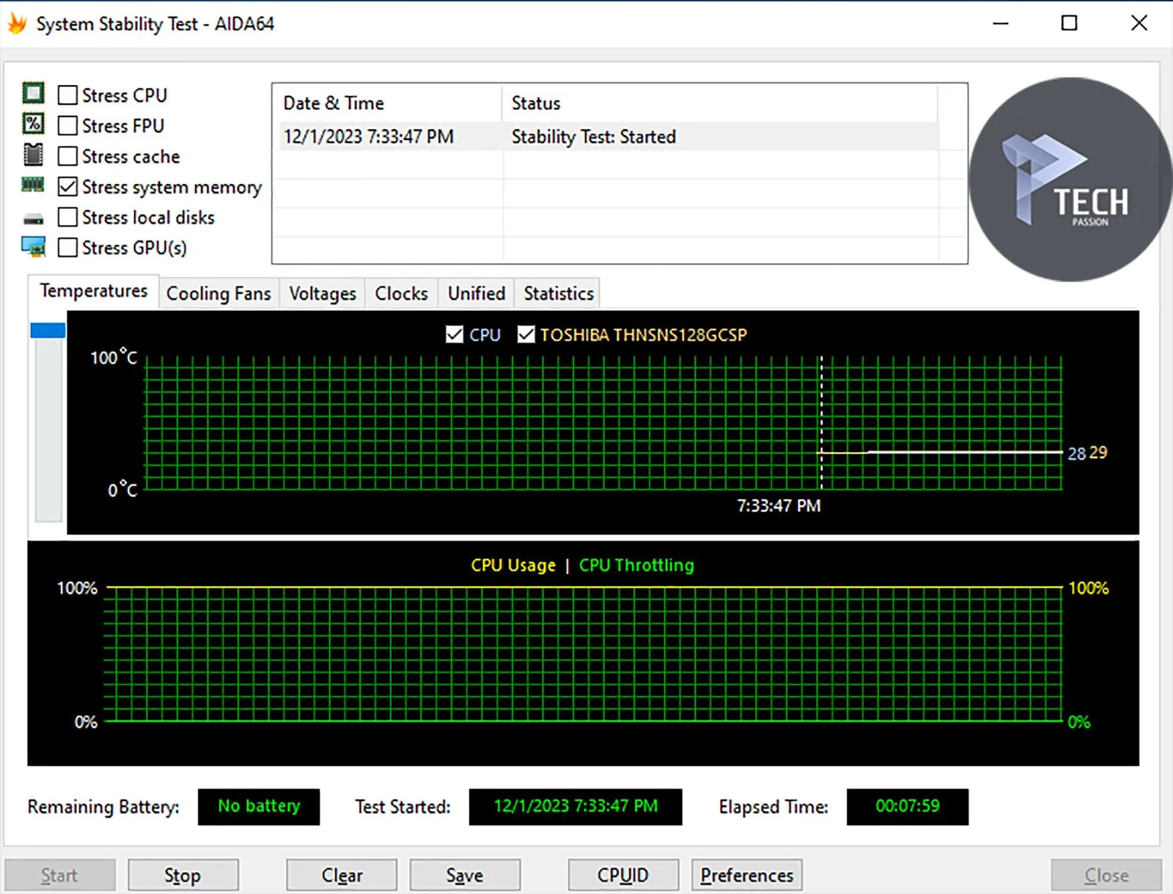Click the 29 temperature reading beside graph

coord(1098,453)
